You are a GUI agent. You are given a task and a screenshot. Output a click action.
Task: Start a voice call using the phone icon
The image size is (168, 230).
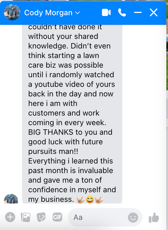[x=122, y=12]
